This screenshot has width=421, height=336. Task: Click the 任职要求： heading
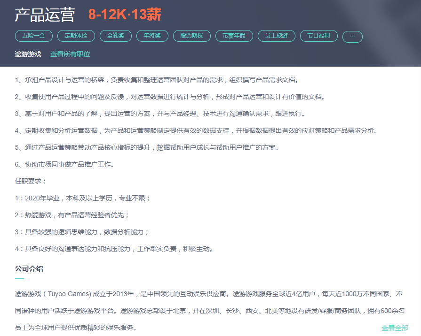(31, 182)
